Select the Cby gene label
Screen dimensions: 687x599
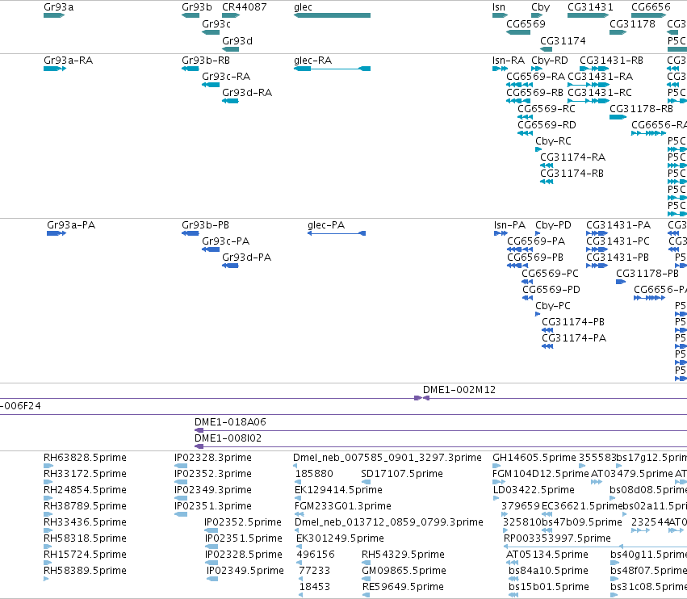pyautogui.click(x=540, y=7)
